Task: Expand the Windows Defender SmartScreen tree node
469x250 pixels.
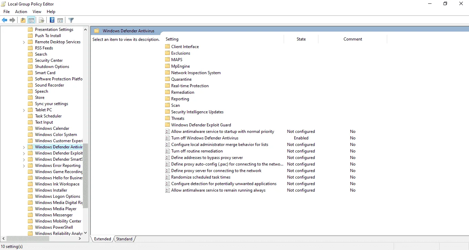Action: click(24, 160)
